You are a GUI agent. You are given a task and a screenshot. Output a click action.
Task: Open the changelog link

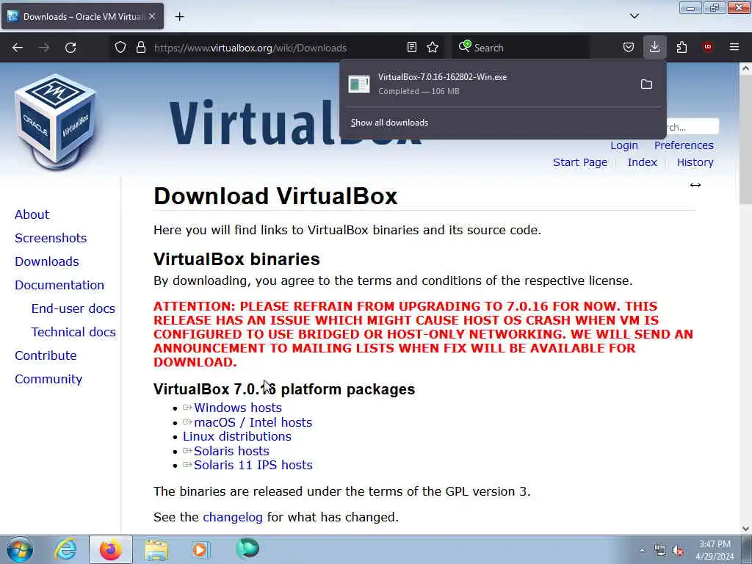233,517
